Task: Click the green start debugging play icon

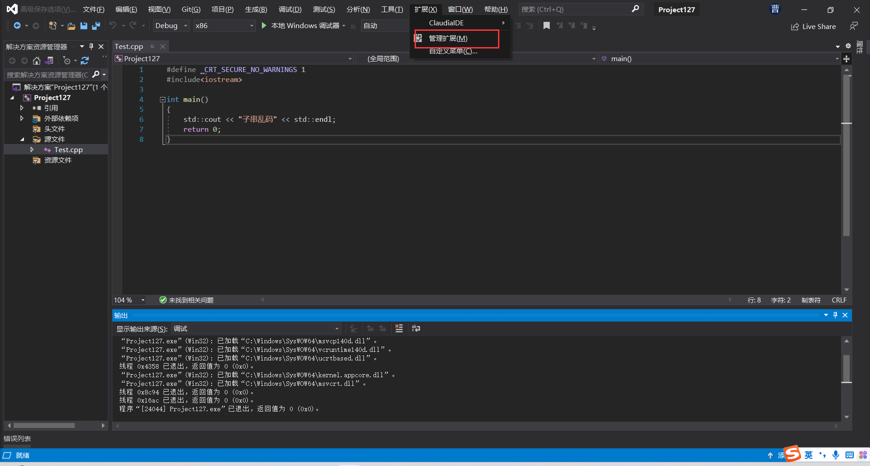Action: pyautogui.click(x=264, y=26)
